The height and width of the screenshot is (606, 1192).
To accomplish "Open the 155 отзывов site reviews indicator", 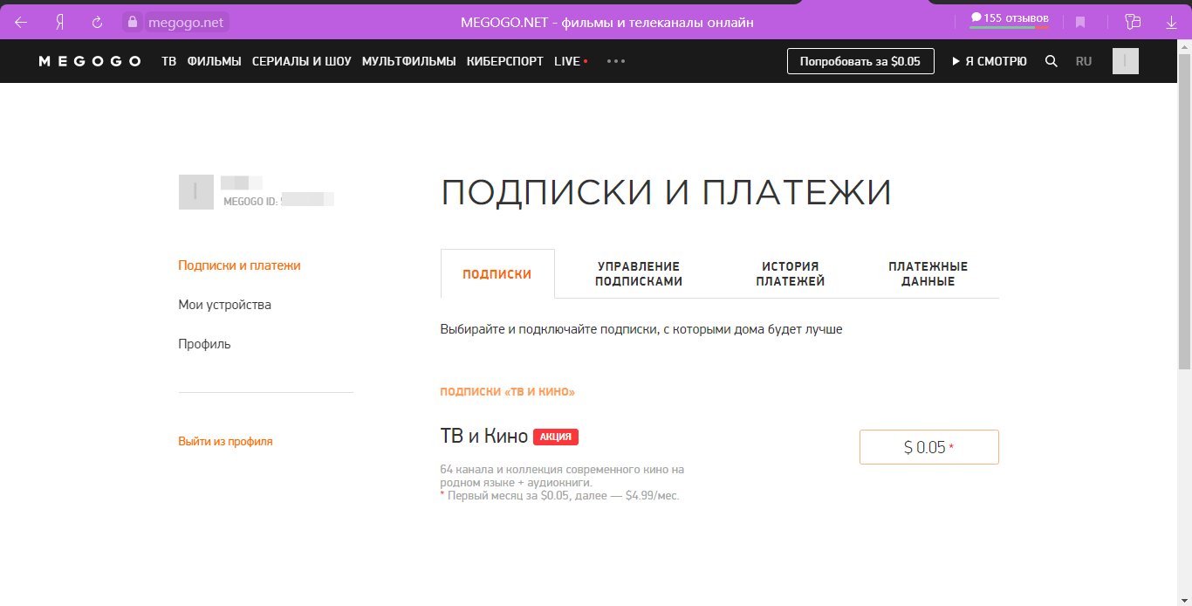I will pos(1010,18).
